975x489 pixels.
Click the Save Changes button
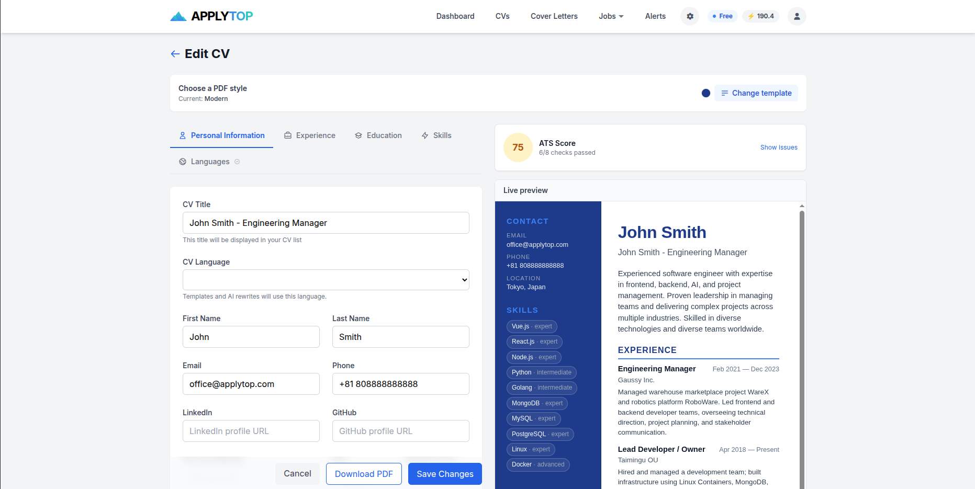pos(445,474)
